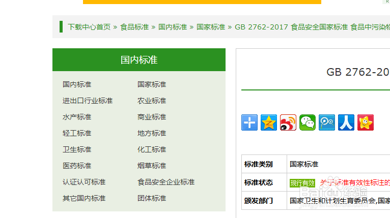Viewport: 390px width, 218px height.
Task: Open 化工标准 category
Action: tap(152, 149)
